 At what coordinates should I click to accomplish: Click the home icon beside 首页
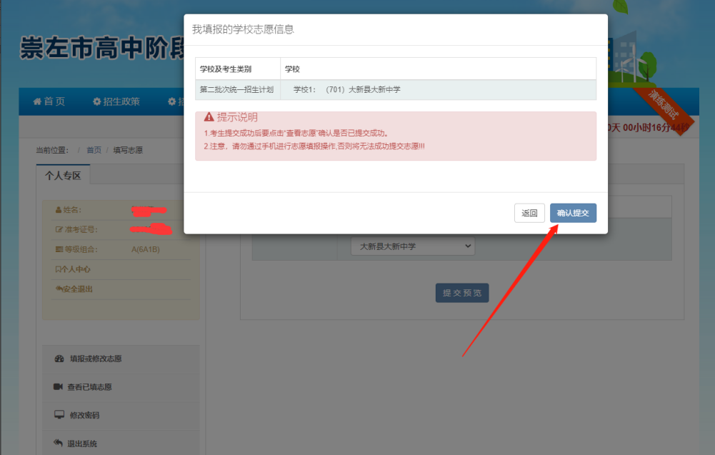37,102
